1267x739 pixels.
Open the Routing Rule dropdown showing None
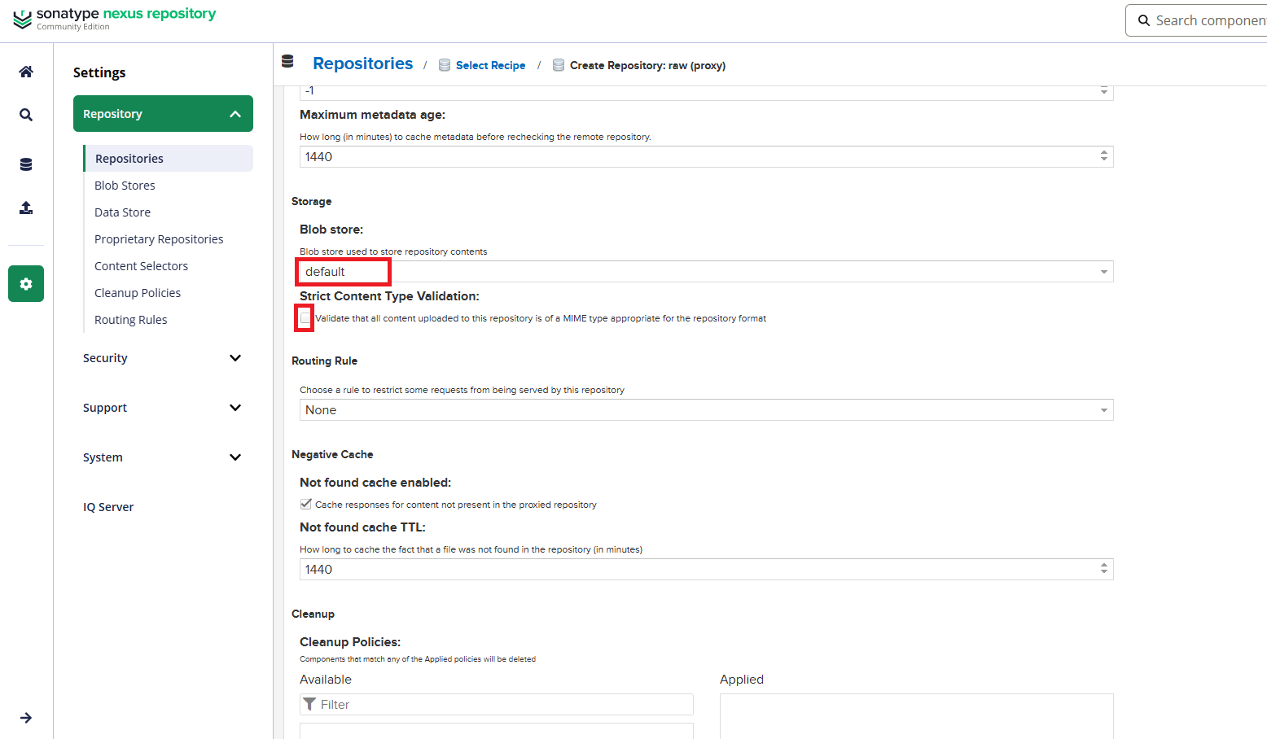[x=706, y=410]
